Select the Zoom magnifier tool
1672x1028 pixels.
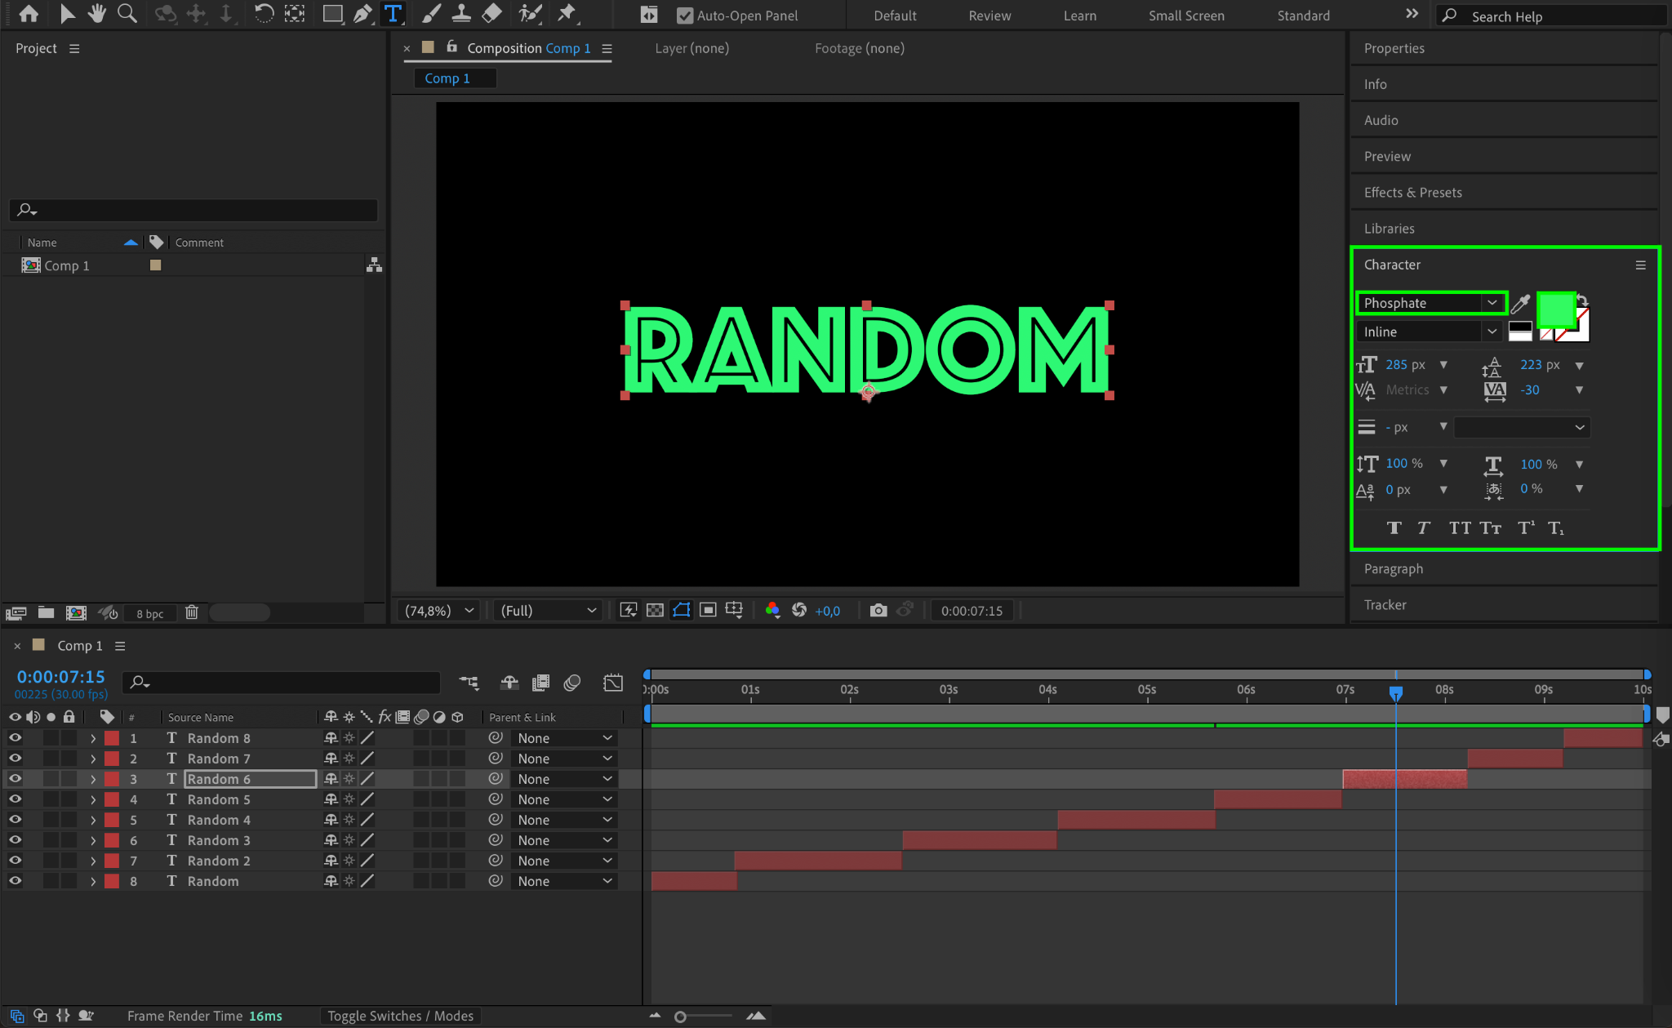(127, 14)
